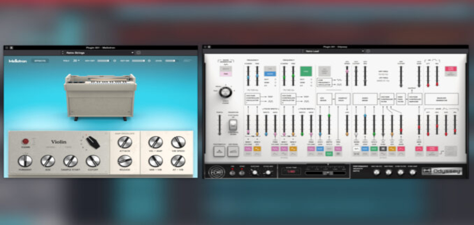Adjust the pink LFO speed slider
The width and height of the screenshot is (474, 225).
(x=347, y=76)
